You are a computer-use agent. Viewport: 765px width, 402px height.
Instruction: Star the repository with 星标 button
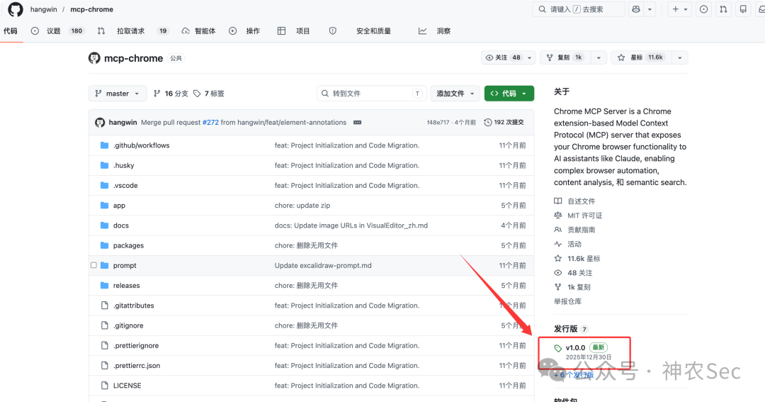[640, 57]
